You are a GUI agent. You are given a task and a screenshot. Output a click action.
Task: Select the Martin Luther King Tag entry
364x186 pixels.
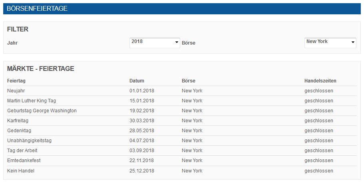[32, 101]
